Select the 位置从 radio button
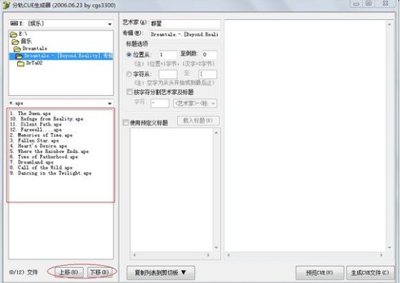Viewport: 400px width, 283px height. pos(129,54)
